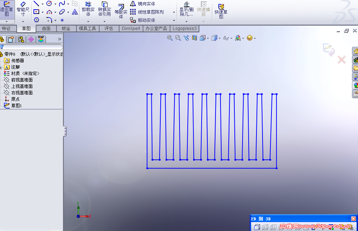The image size is (358, 231).
Task: Open dropdown arrow next to Spline tool
Action: 68,4
